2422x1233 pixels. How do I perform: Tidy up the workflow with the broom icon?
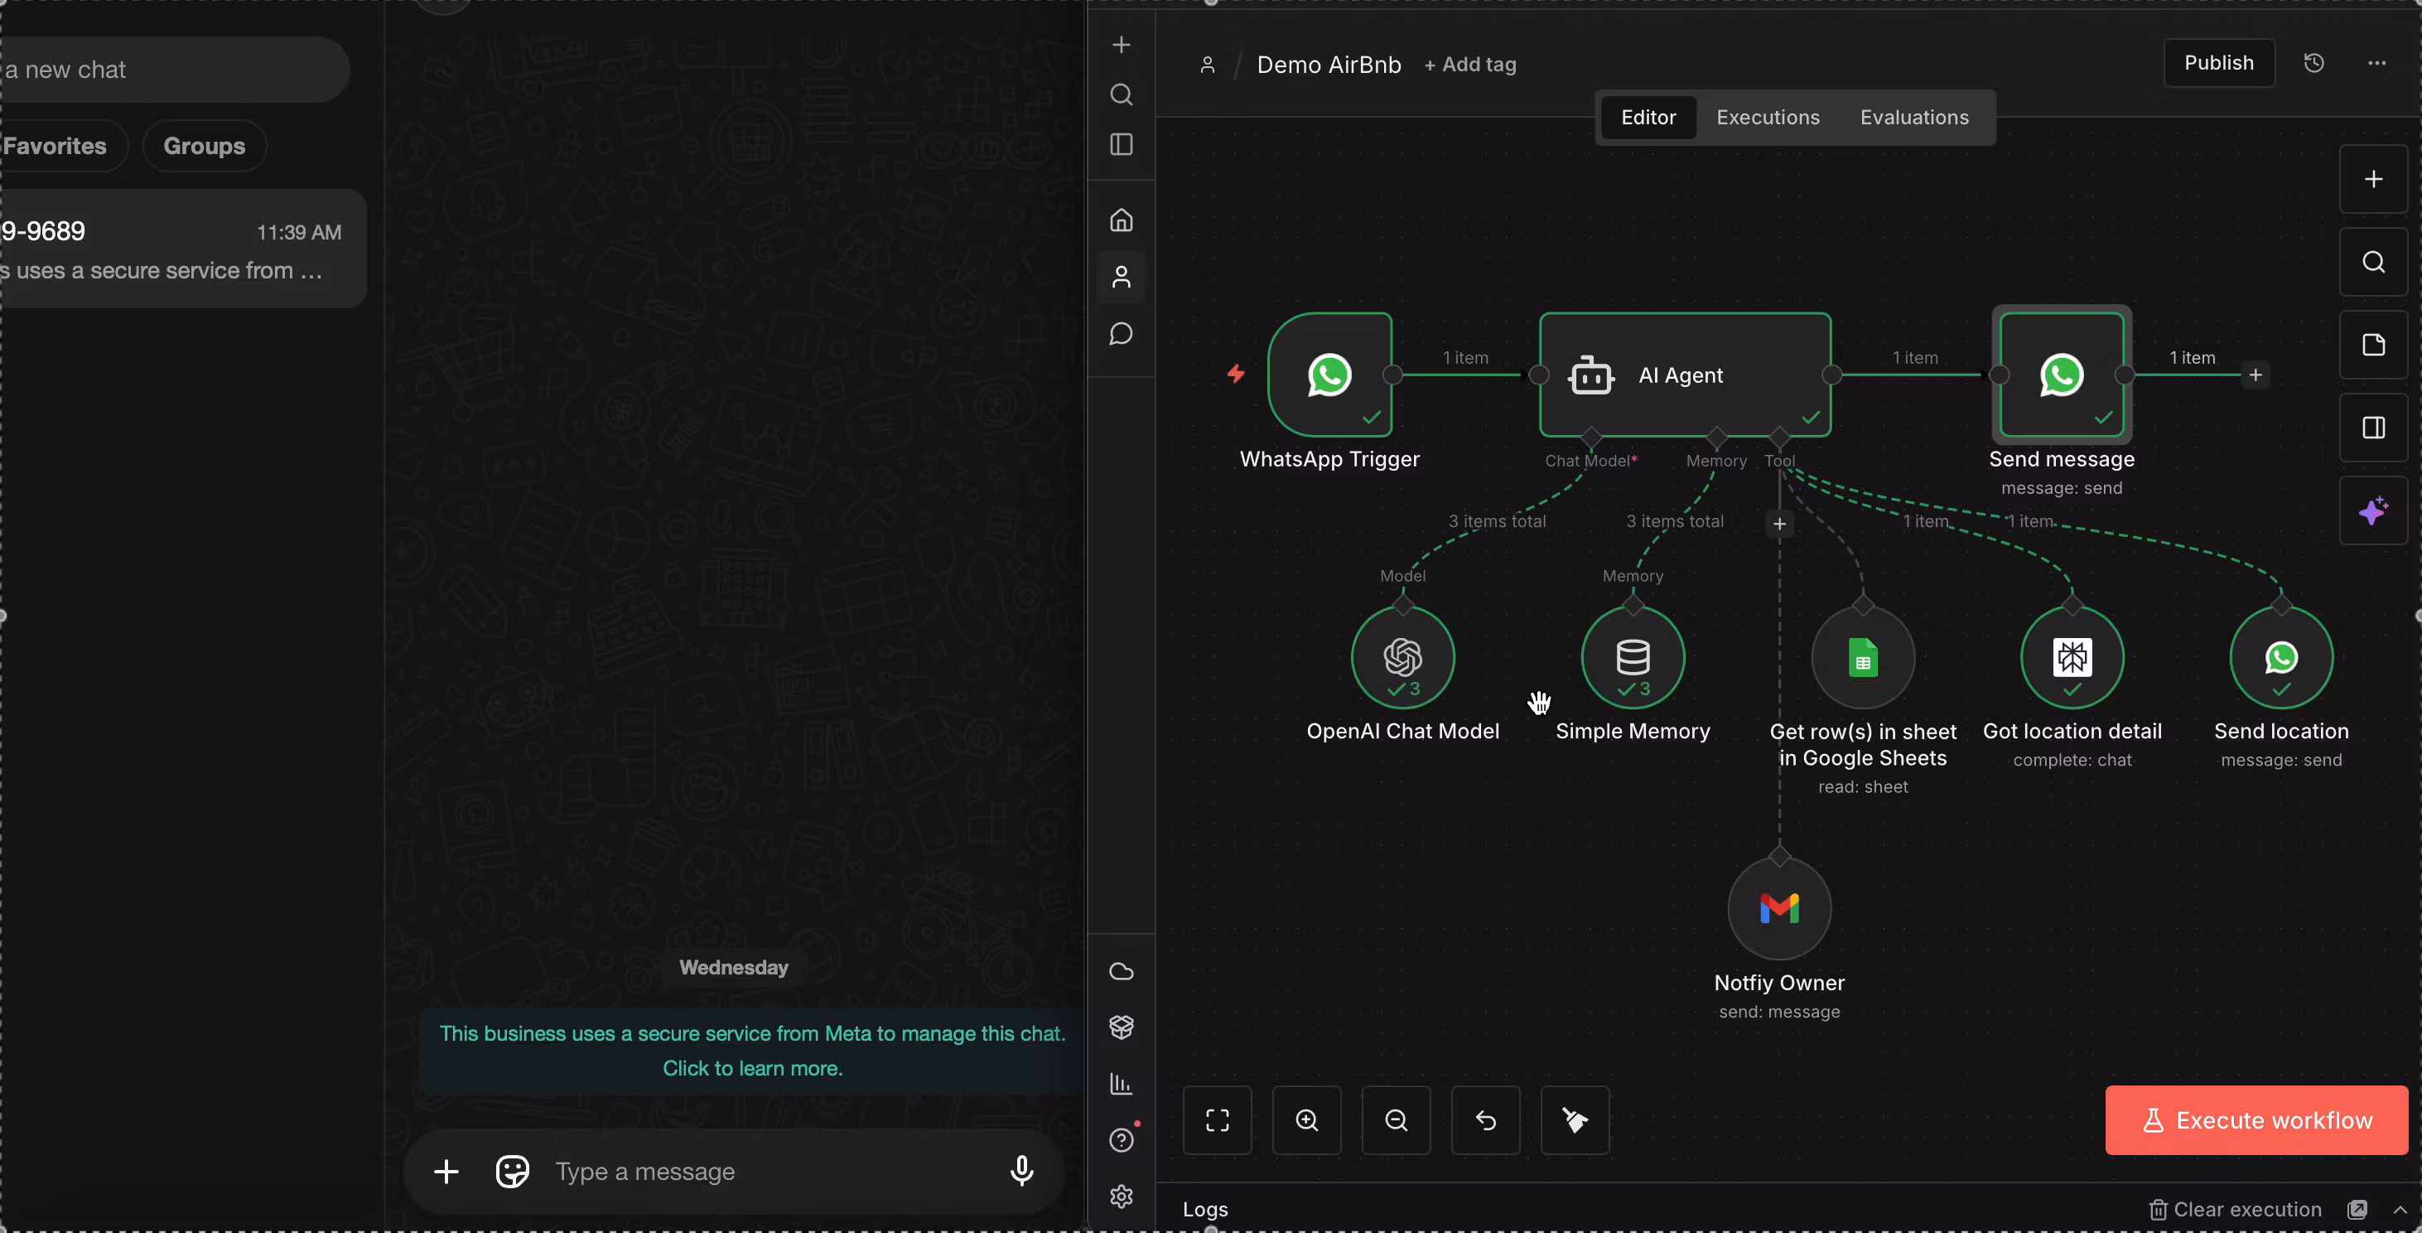point(1575,1120)
